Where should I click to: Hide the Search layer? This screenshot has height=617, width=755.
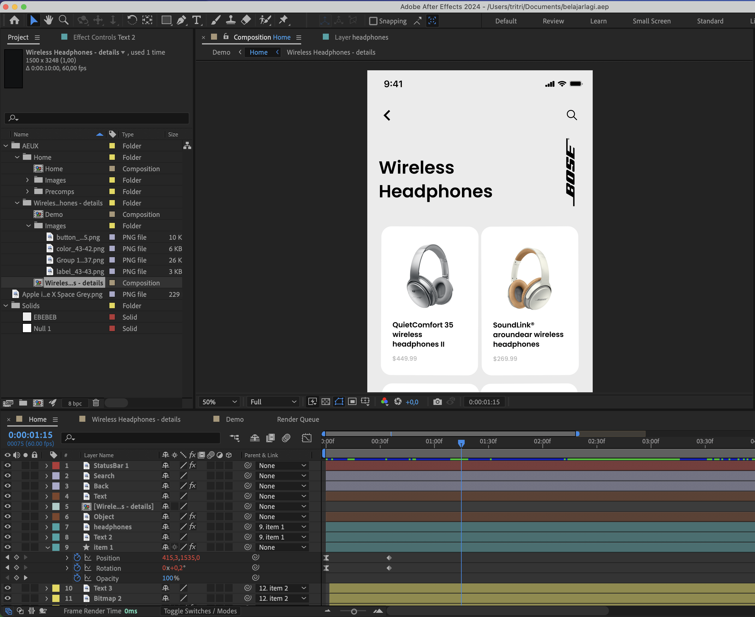(x=8, y=476)
